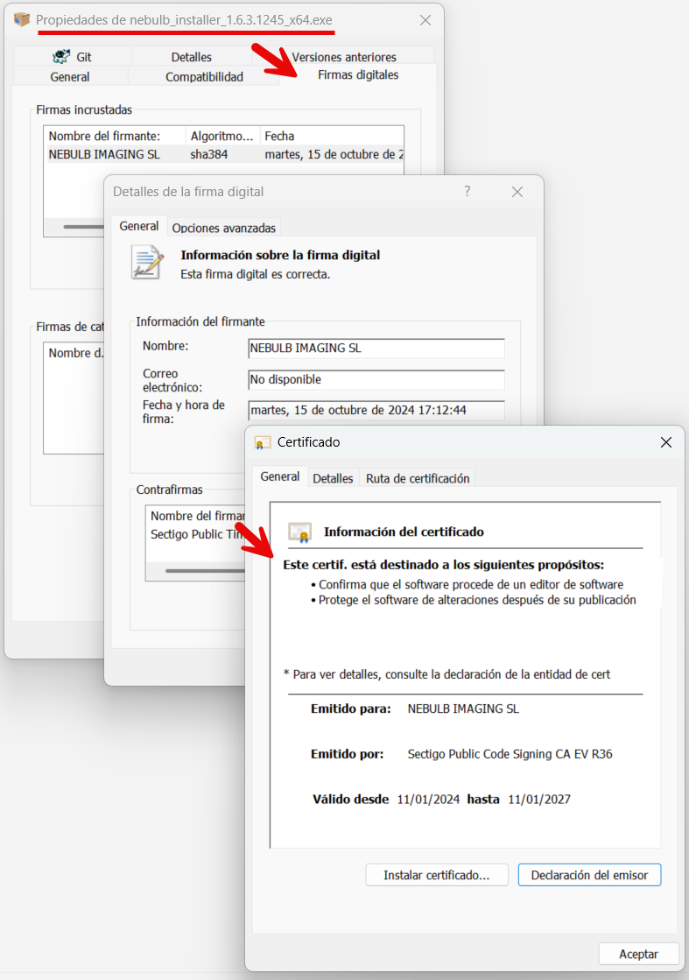Click 'NEBULB IMAGING SL' next to 'Emitido para:'
689x980 pixels.
point(463,709)
